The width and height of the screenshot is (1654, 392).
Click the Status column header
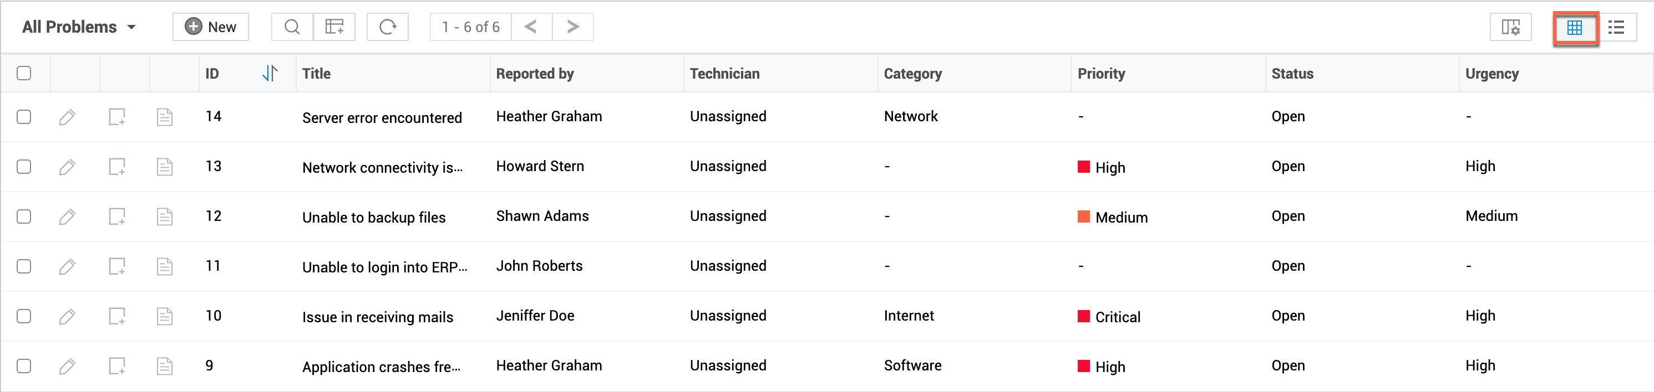[x=1292, y=74]
